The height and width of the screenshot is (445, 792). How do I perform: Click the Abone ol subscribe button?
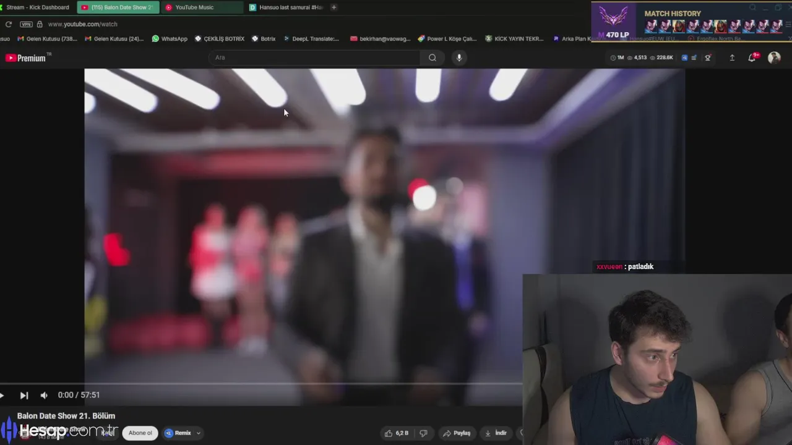(140, 433)
